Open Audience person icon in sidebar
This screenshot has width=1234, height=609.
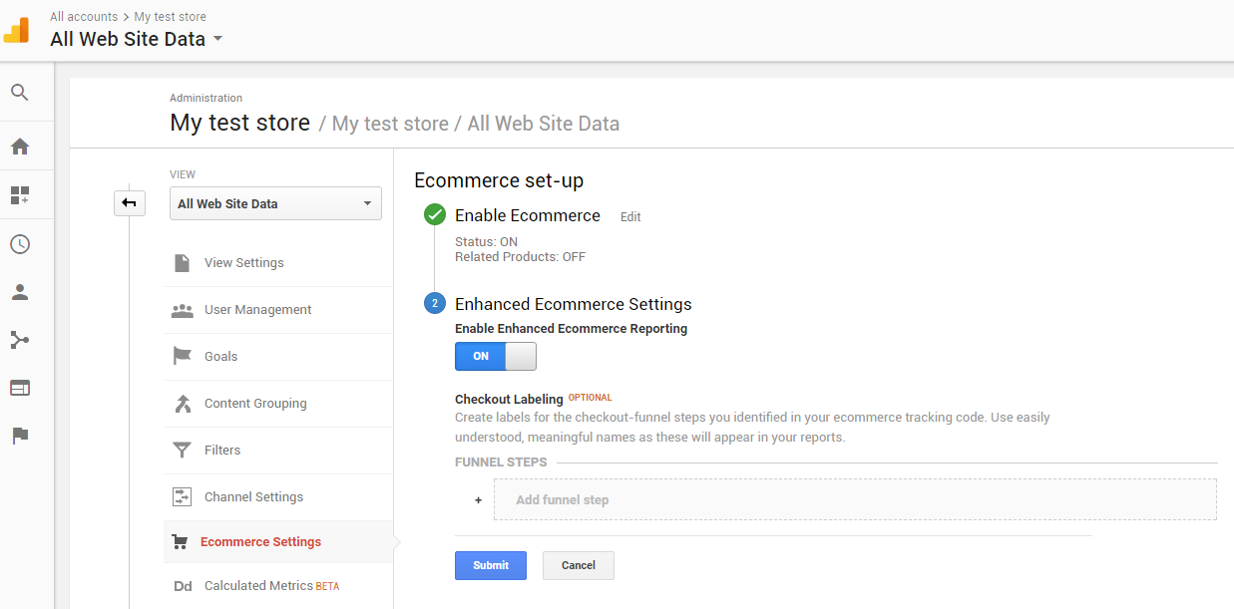coord(20,292)
